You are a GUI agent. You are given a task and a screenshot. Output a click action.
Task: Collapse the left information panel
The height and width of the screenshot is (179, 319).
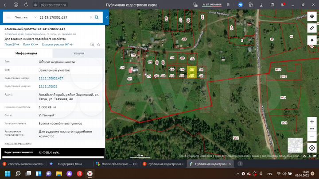tap(107, 17)
